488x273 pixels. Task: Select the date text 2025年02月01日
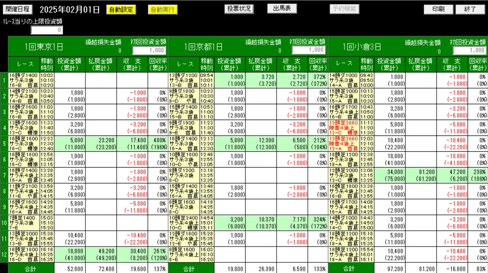pyautogui.click(x=70, y=9)
